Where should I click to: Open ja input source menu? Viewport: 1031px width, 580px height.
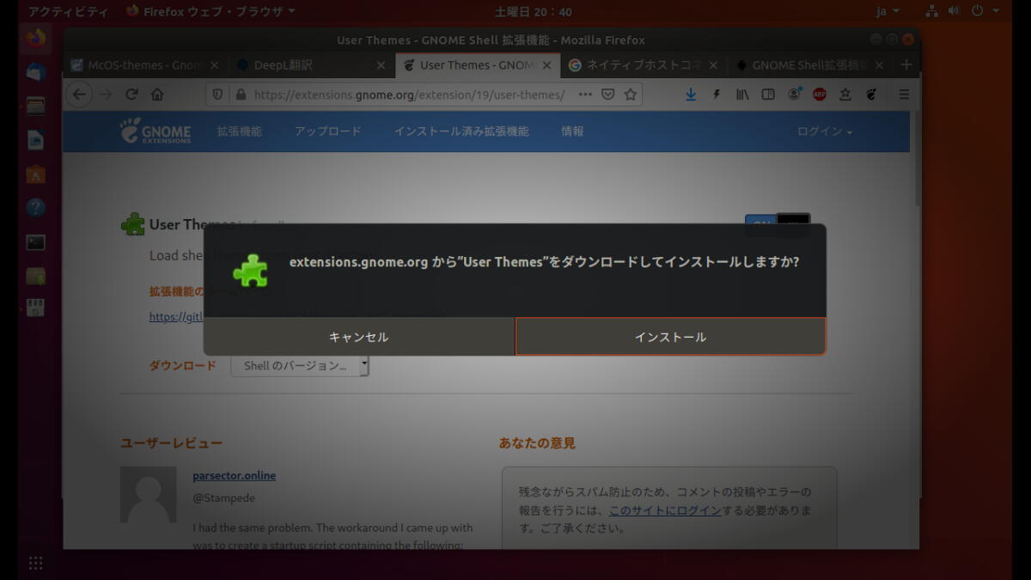click(888, 12)
